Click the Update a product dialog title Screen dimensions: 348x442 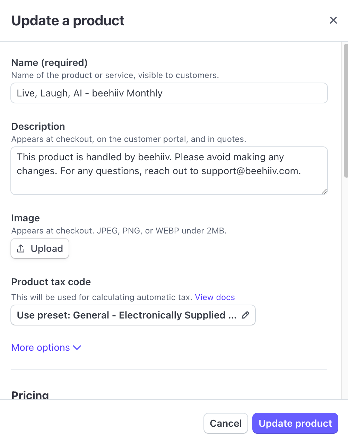(68, 21)
